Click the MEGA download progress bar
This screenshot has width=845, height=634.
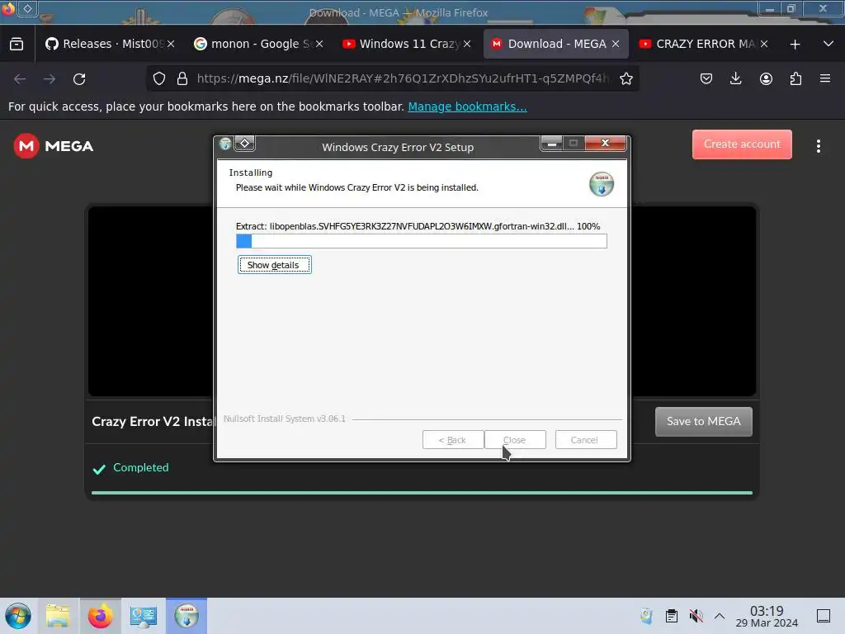422,492
